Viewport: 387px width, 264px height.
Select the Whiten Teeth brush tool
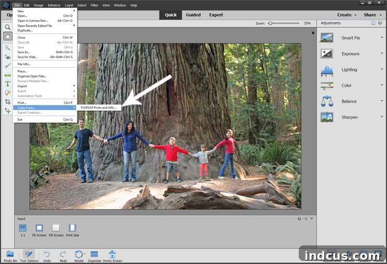click(x=8, y=66)
